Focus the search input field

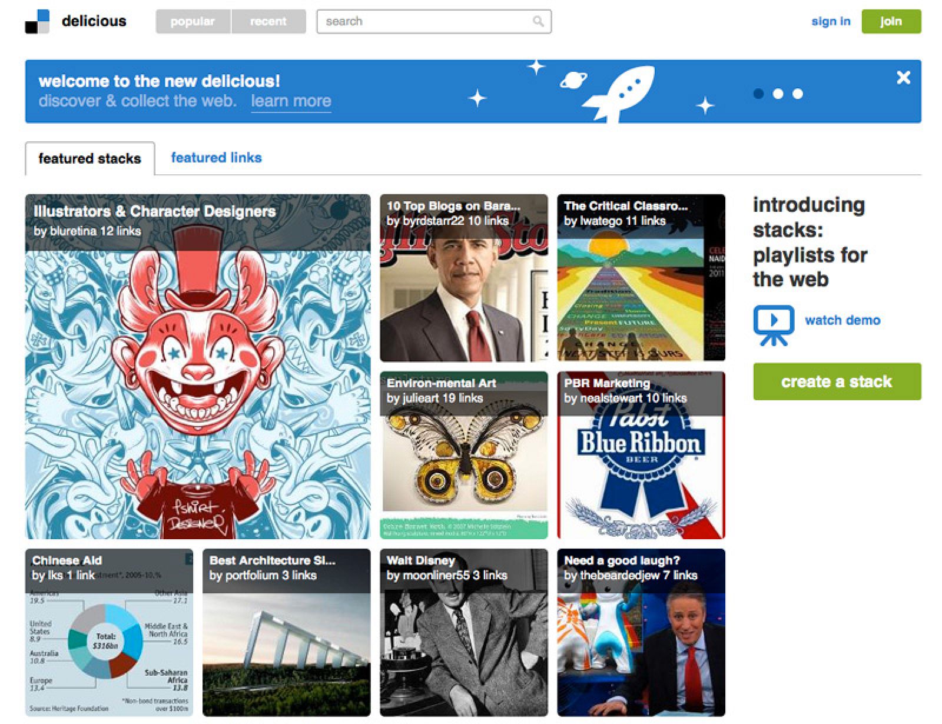(424, 22)
